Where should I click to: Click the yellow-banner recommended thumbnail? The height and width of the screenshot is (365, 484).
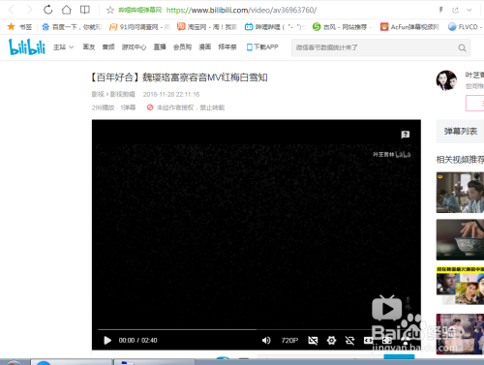tap(460, 286)
